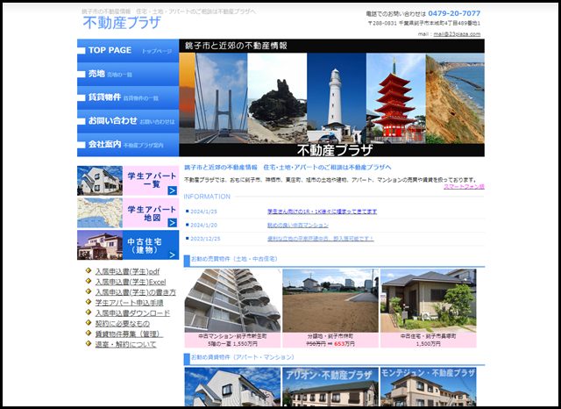Open 賃貸物件募集(管理) link
Screen dimensions: 561x409
129,334
